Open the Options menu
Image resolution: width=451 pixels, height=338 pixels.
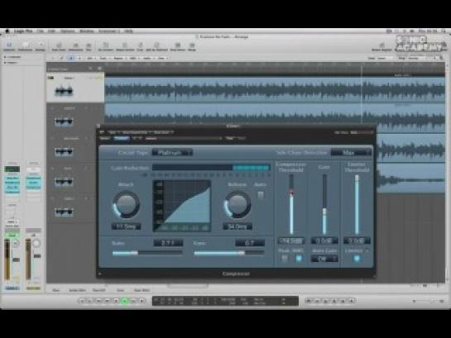(67, 31)
